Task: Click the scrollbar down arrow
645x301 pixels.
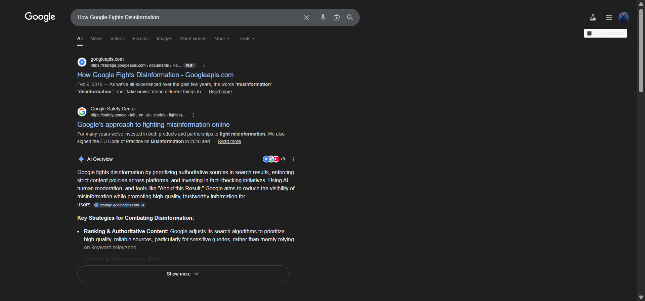Action: [641, 297]
